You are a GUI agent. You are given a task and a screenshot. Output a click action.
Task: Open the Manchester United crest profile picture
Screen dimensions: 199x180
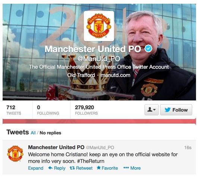point(99,26)
